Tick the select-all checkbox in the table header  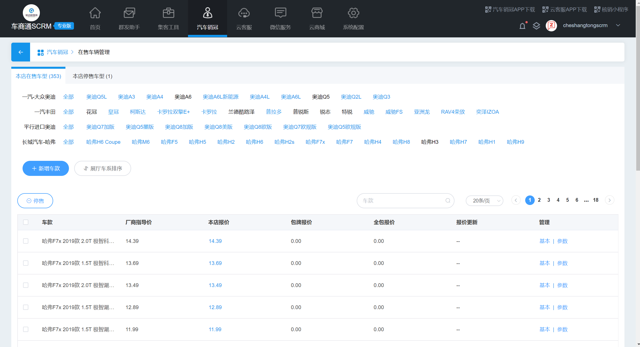(26, 222)
